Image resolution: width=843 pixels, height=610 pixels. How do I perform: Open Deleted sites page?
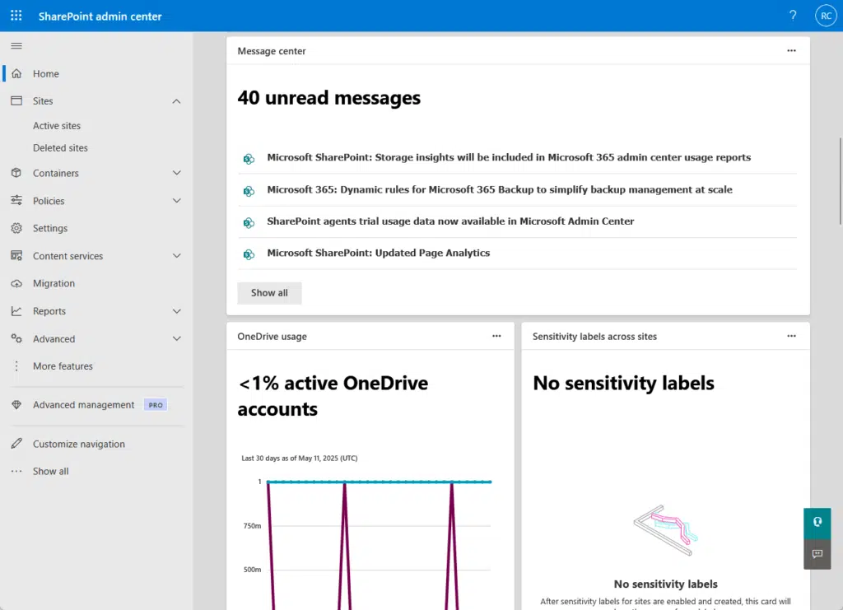click(60, 148)
